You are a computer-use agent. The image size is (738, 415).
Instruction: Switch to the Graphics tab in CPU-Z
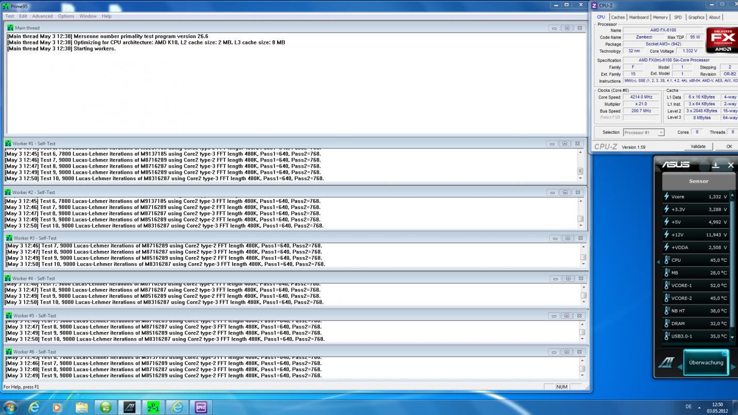pyautogui.click(x=696, y=18)
